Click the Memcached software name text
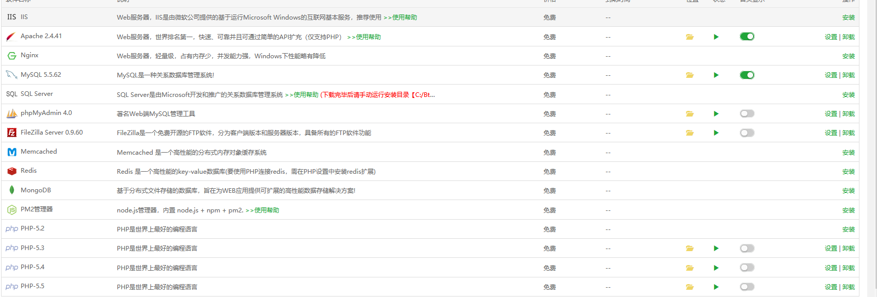The height and width of the screenshot is (297, 877). click(39, 152)
